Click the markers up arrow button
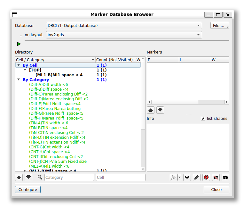 pyautogui.click(x=151, y=110)
